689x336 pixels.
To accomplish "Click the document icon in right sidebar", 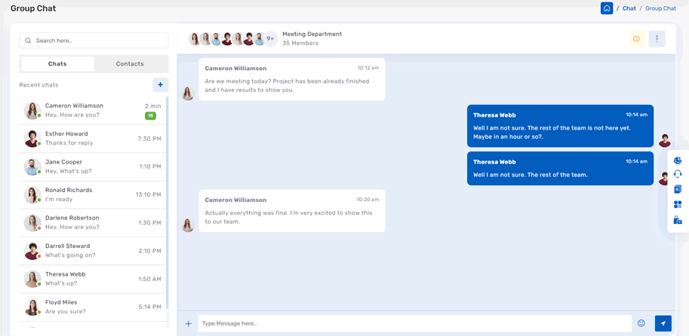I will (678, 189).
